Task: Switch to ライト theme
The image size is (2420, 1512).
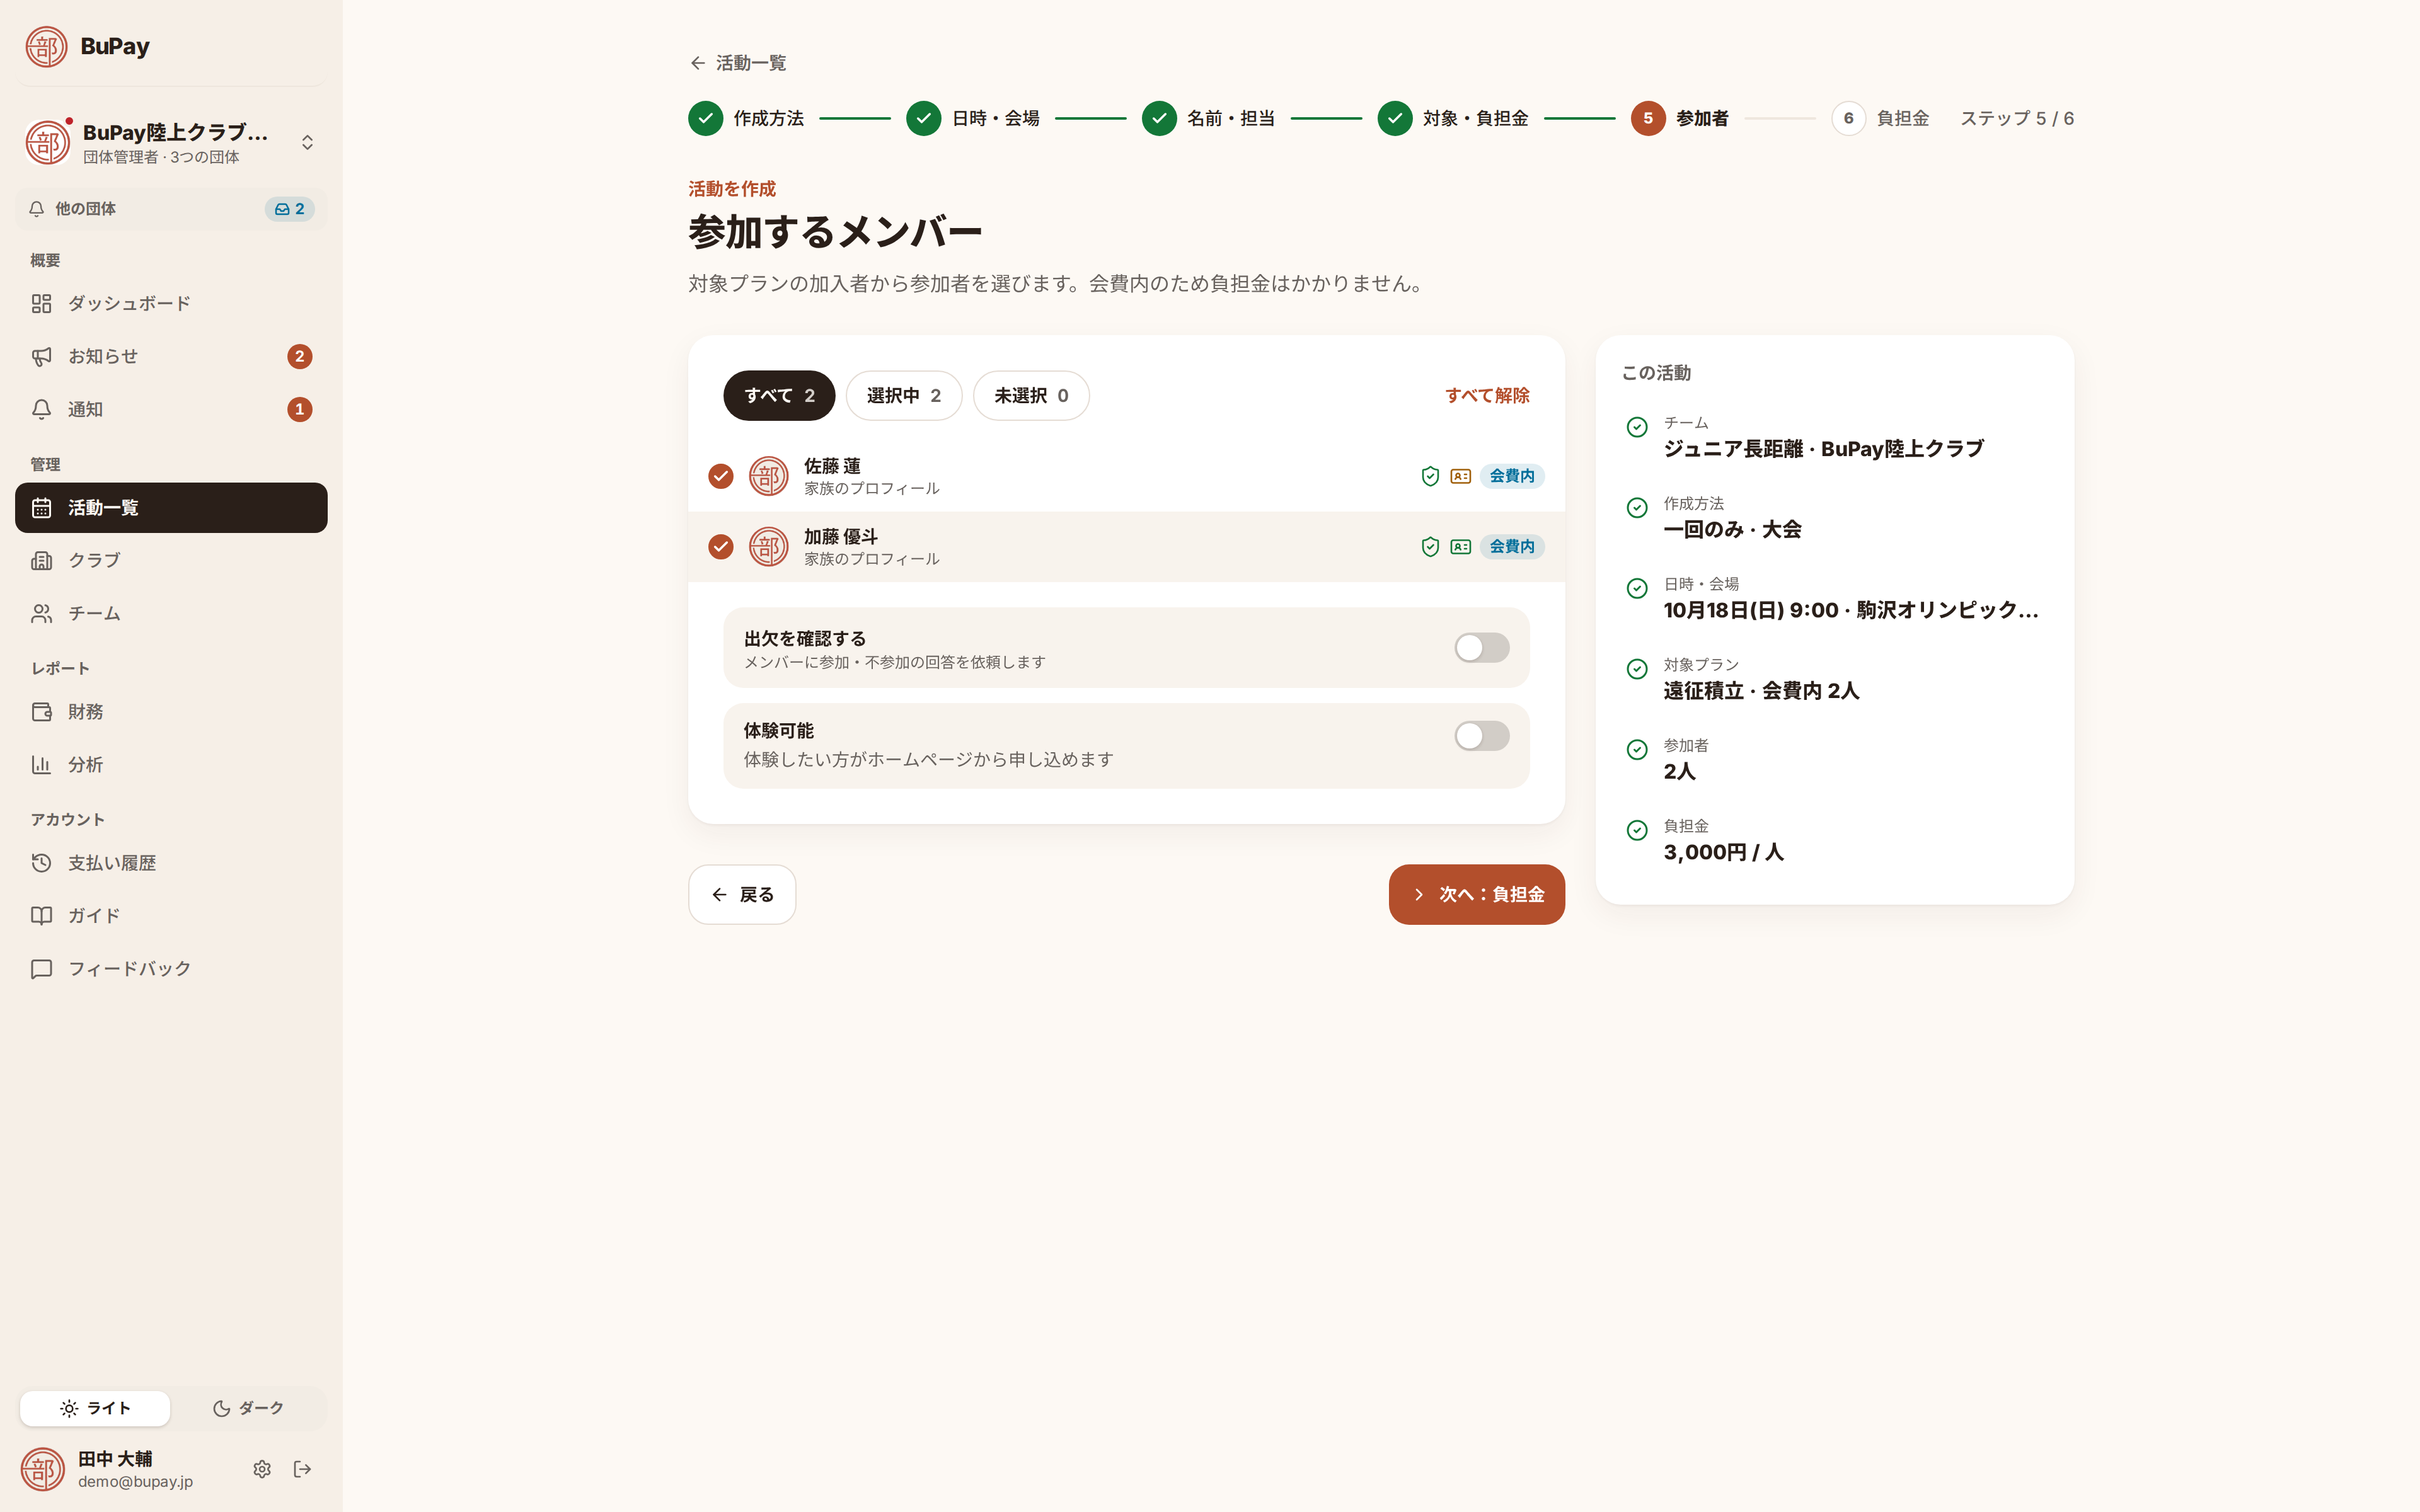Action: point(95,1408)
